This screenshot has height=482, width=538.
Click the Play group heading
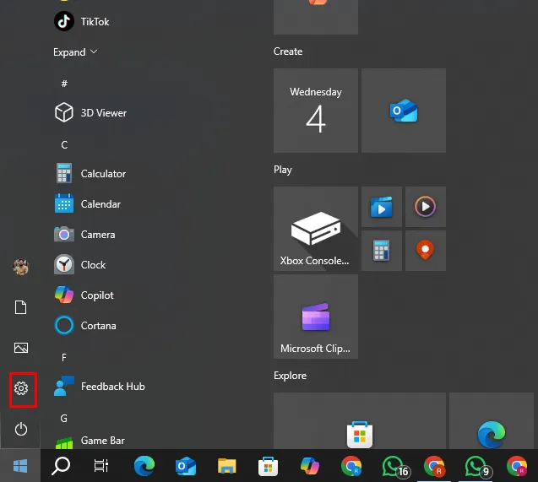point(283,170)
